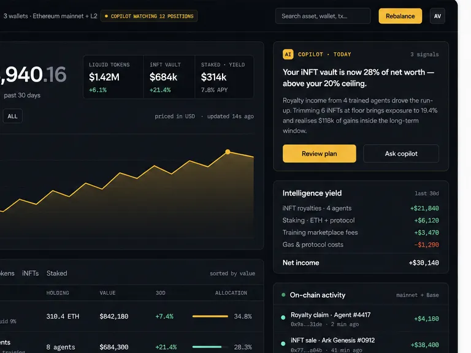The width and height of the screenshot is (471, 353).
Task: Click the Review plan button
Action: (x=320, y=154)
